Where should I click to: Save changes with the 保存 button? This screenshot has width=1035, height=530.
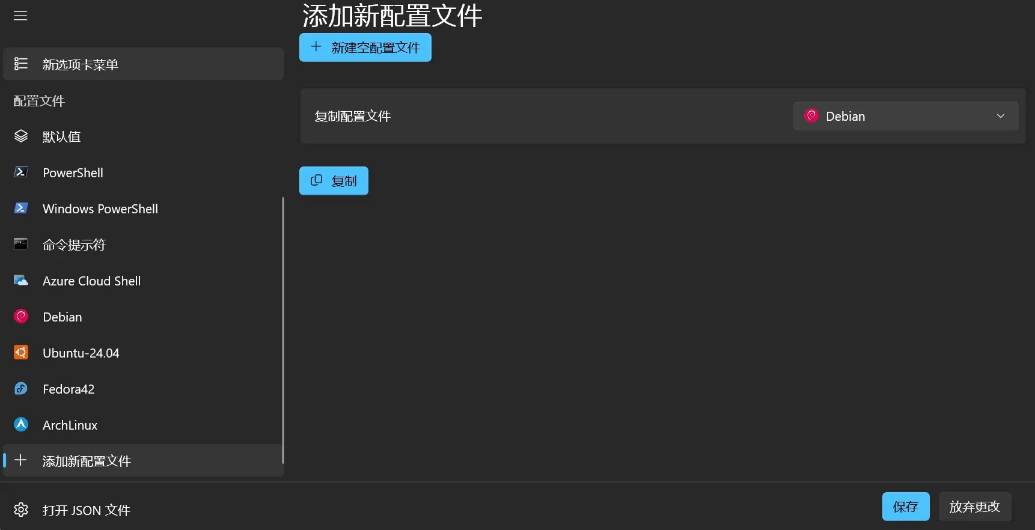click(x=905, y=507)
